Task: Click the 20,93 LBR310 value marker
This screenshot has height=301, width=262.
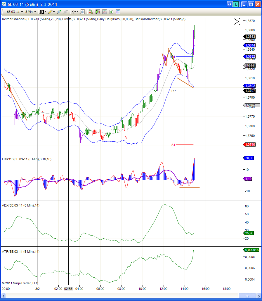Action: coord(249,158)
